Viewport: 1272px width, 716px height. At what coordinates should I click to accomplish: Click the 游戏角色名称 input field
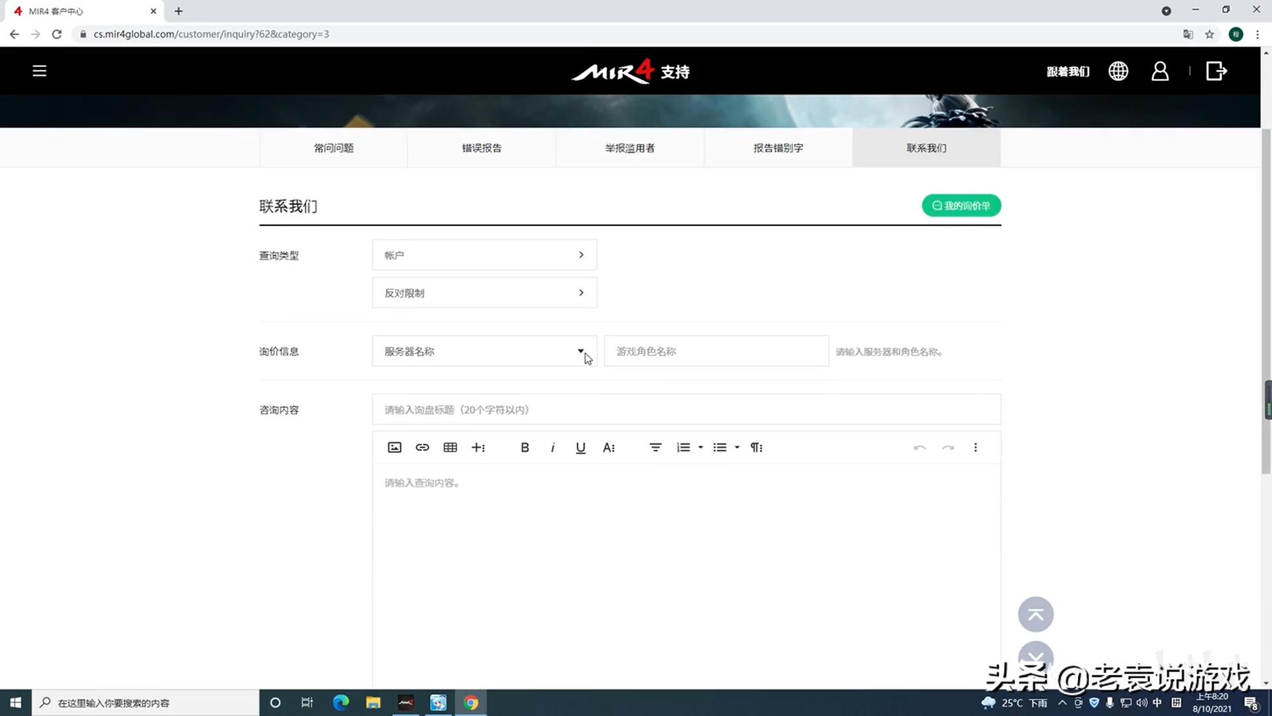tap(715, 351)
